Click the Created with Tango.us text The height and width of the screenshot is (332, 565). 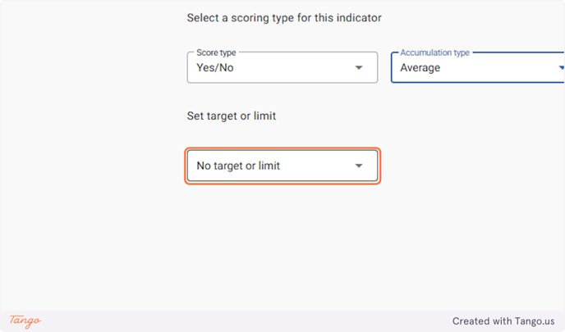tap(503, 321)
